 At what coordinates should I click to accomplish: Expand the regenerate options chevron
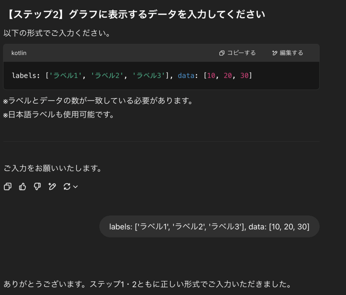coord(75,187)
